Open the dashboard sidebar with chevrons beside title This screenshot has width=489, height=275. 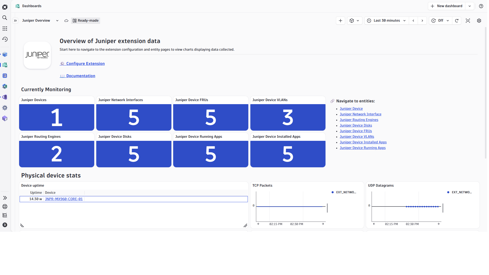point(16,21)
